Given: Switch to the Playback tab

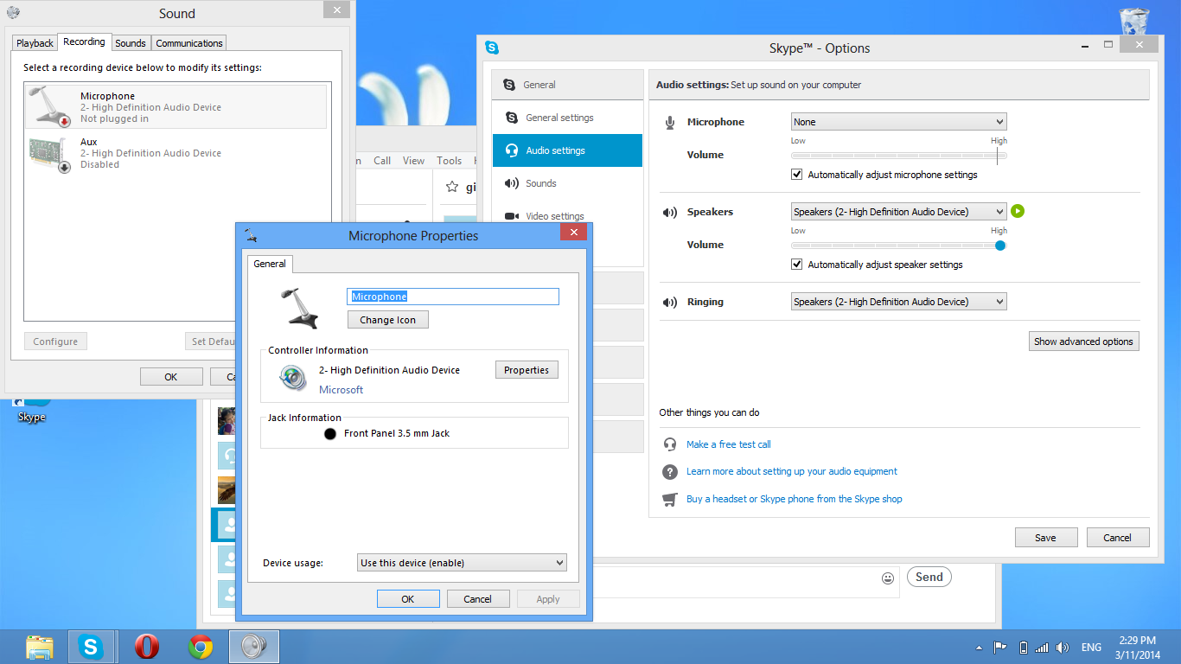Looking at the screenshot, I should pyautogui.click(x=35, y=43).
